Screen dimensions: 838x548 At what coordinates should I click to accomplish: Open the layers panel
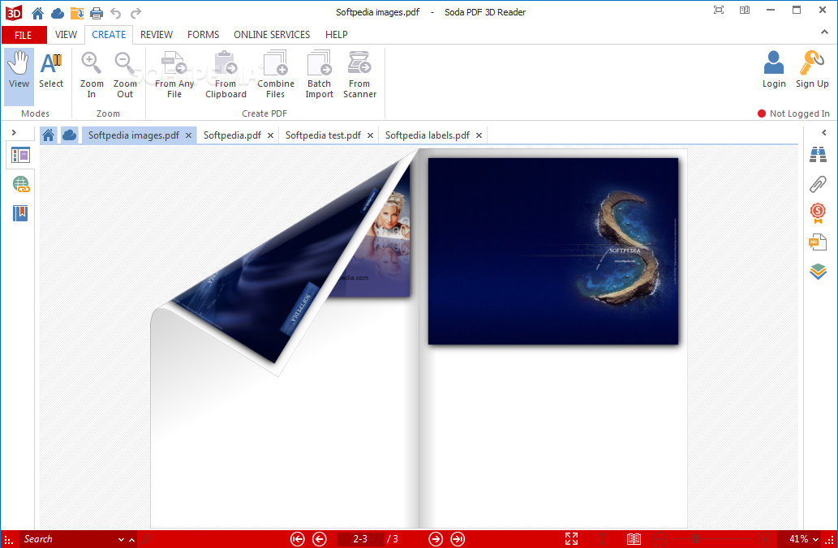[x=818, y=272]
